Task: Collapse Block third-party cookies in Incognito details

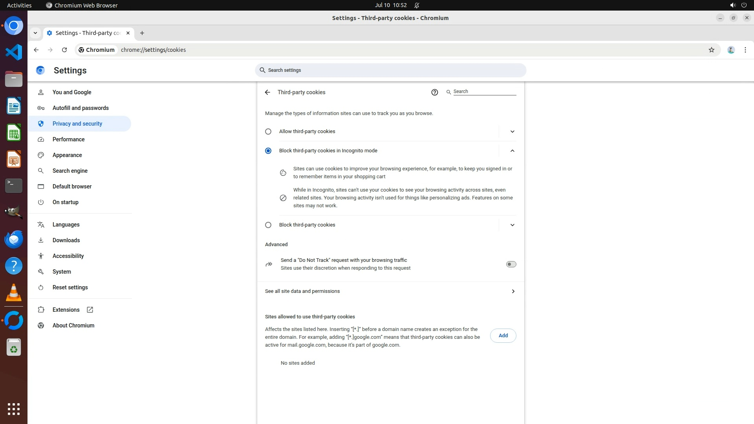Action: [512, 151]
